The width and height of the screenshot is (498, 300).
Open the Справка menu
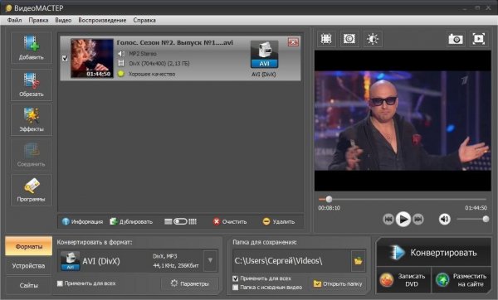click(144, 20)
